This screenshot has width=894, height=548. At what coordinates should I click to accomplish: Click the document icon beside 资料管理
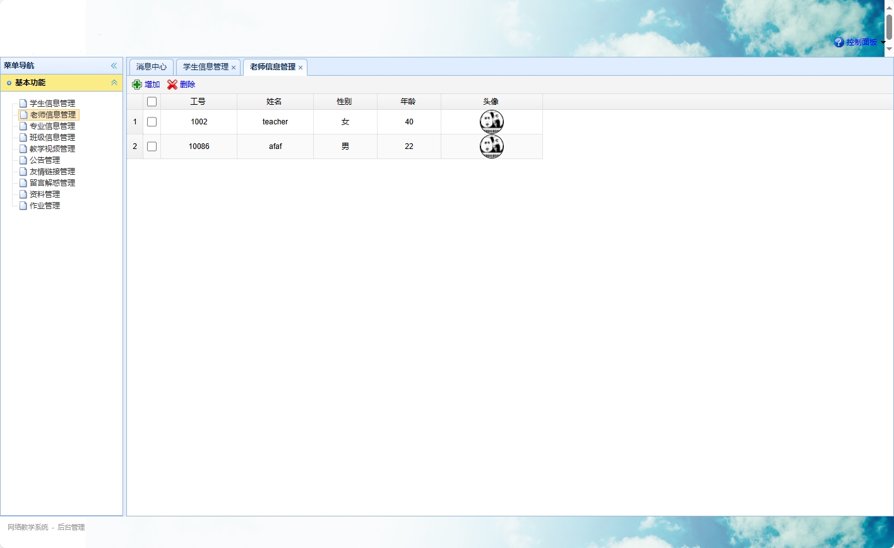pos(23,194)
